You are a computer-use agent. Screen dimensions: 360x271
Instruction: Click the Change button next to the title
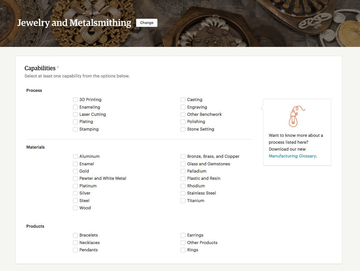coord(147,23)
